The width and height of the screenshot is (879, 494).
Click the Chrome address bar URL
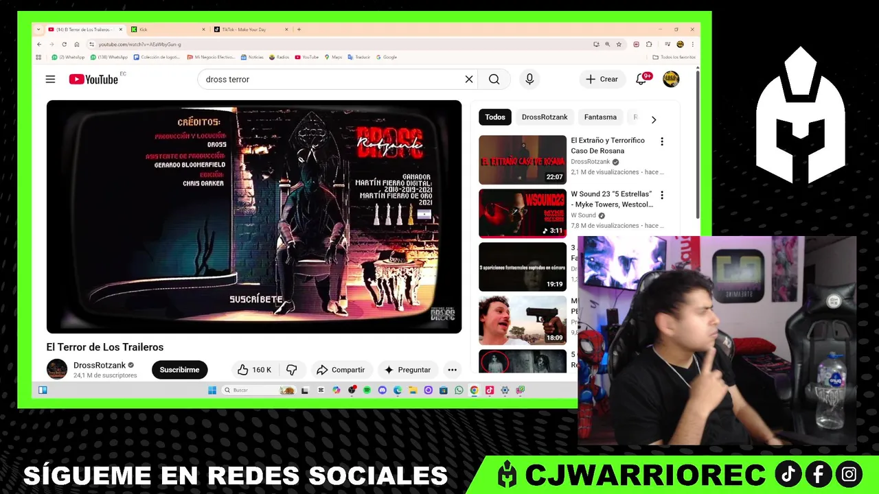[139, 45]
